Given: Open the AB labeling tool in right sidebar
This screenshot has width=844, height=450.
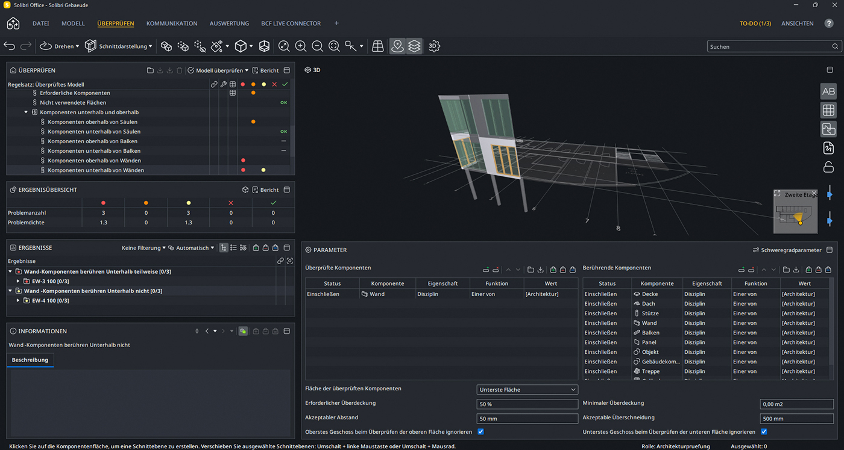Looking at the screenshot, I should pyautogui.click(x=828, y=91).
